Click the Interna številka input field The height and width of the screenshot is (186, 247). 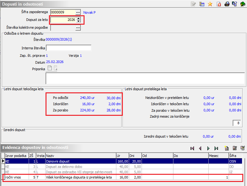pyautogui.click(x=69, y=48)
